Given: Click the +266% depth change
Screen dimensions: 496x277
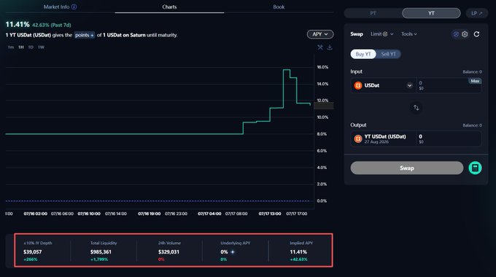Looking at the screenshot, I should point(31,260).
